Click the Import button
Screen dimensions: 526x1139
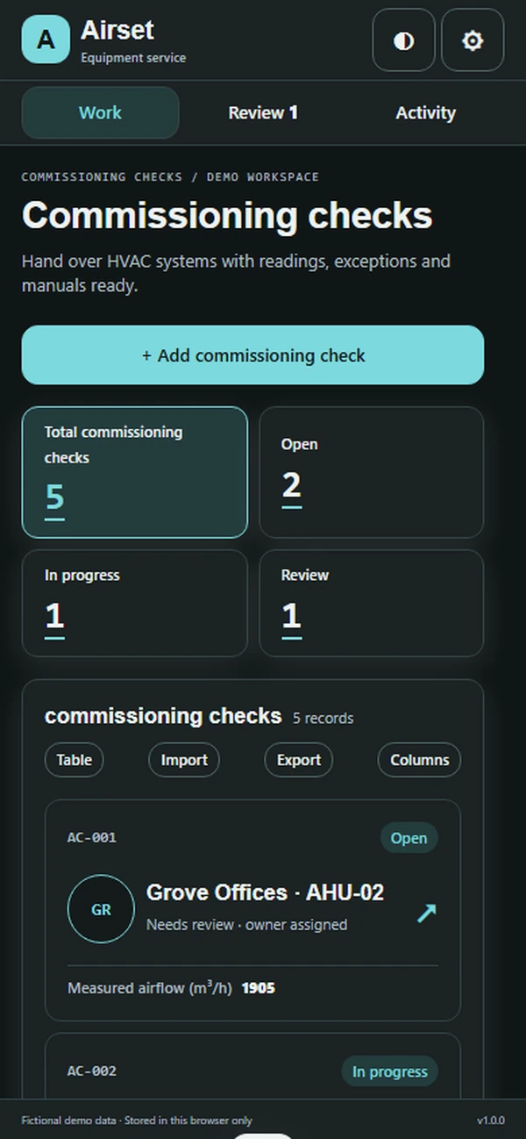(x=184, y=760)
